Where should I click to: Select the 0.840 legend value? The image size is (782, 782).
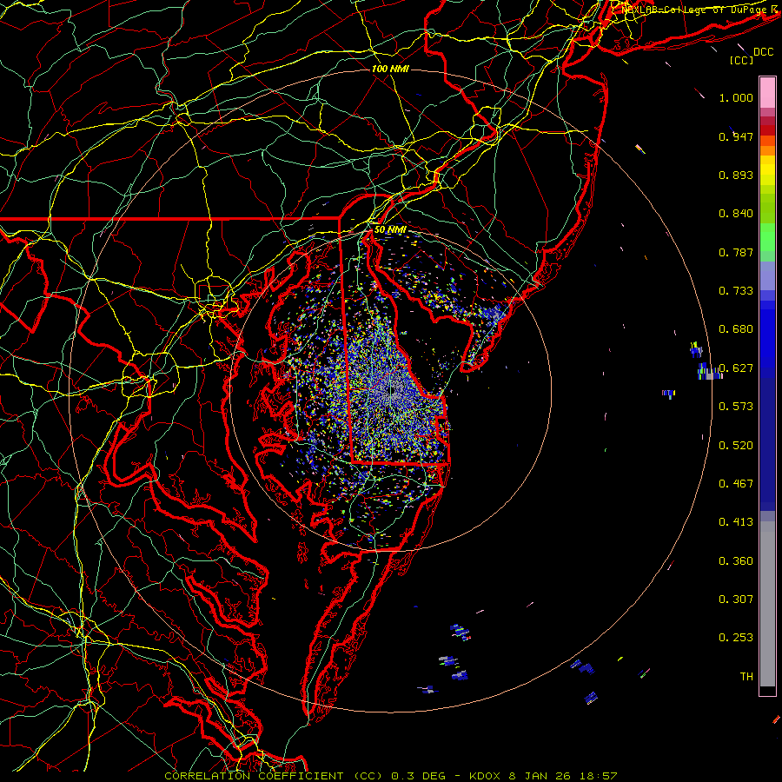coord(736,214)
